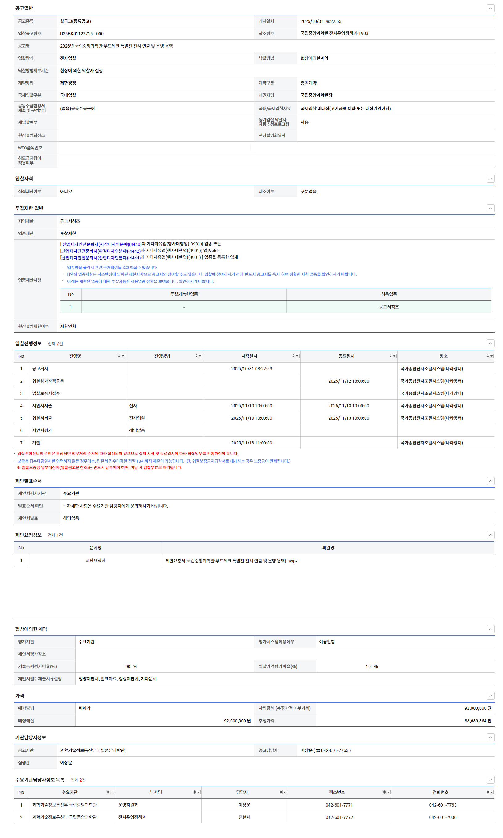Collapse the 공고일반 section
503x838 pixels.
(490, 8)
